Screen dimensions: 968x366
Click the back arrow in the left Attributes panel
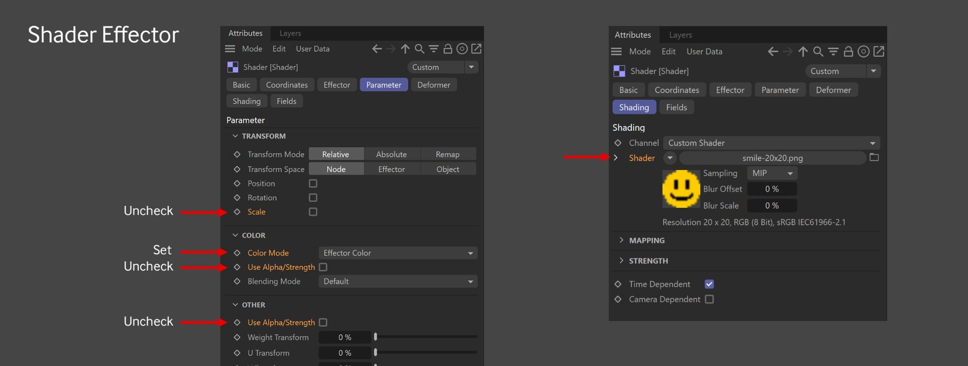click(377, 49)
